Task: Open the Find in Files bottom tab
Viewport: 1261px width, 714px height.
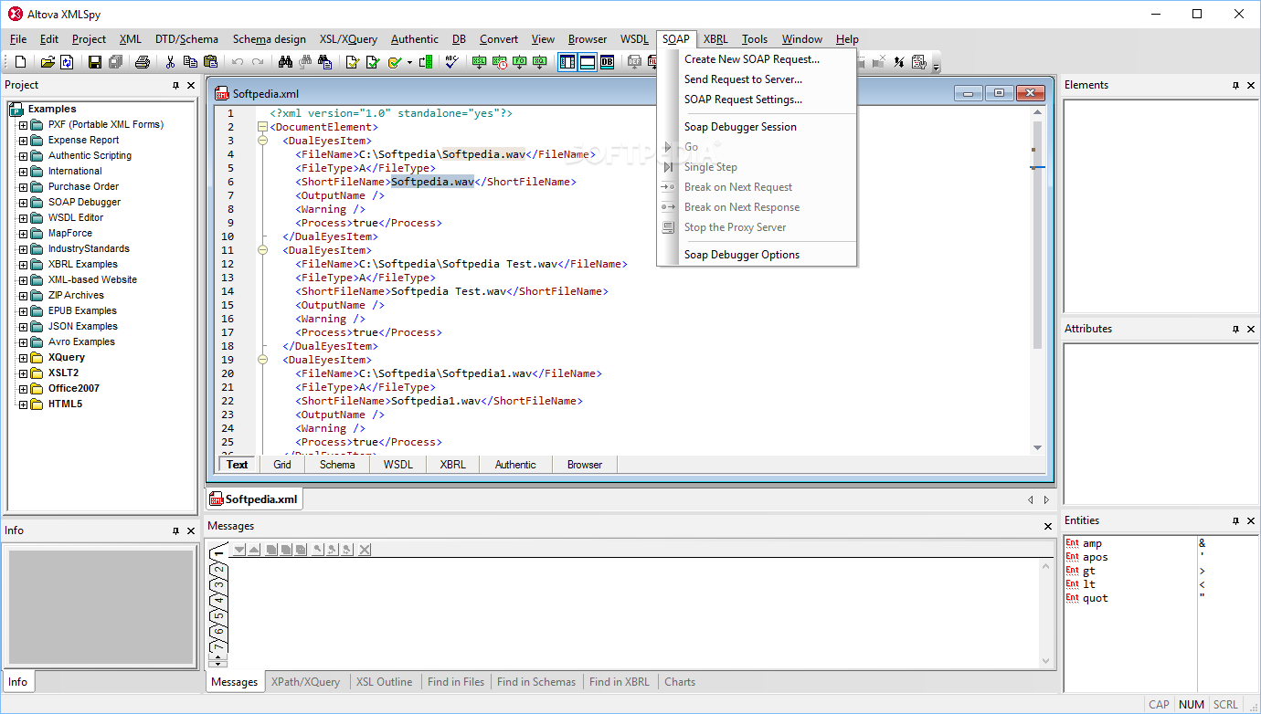Action: click(456, 682)
